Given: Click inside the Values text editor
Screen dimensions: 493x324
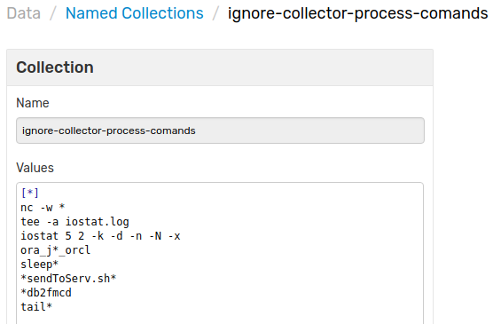Looking at the screenshot, I should (220, 253).
